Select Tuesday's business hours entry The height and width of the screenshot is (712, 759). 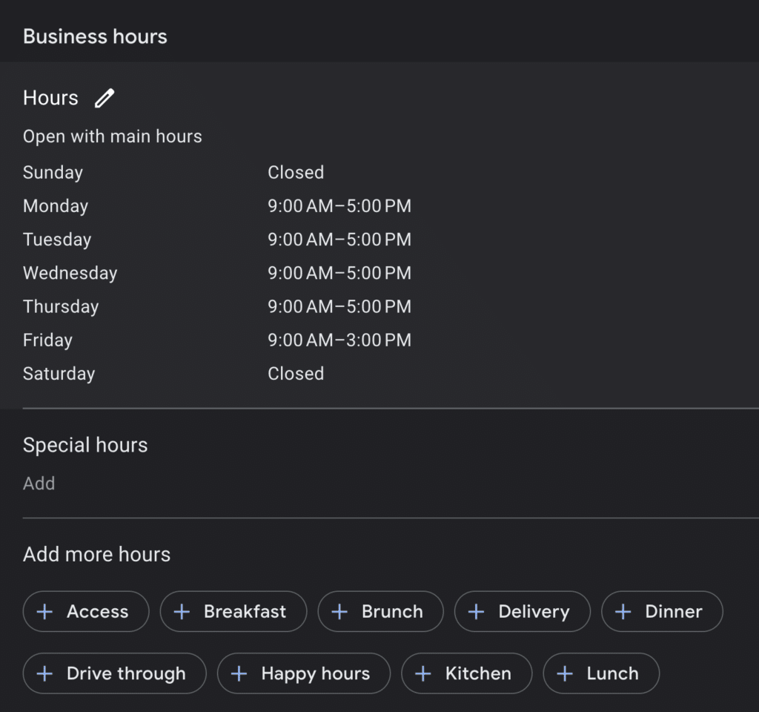[x=339, y=239]
